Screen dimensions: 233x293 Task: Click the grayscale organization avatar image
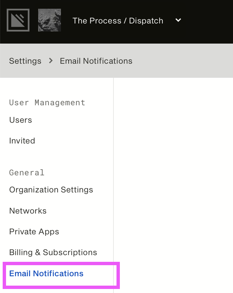pos(50,20)
